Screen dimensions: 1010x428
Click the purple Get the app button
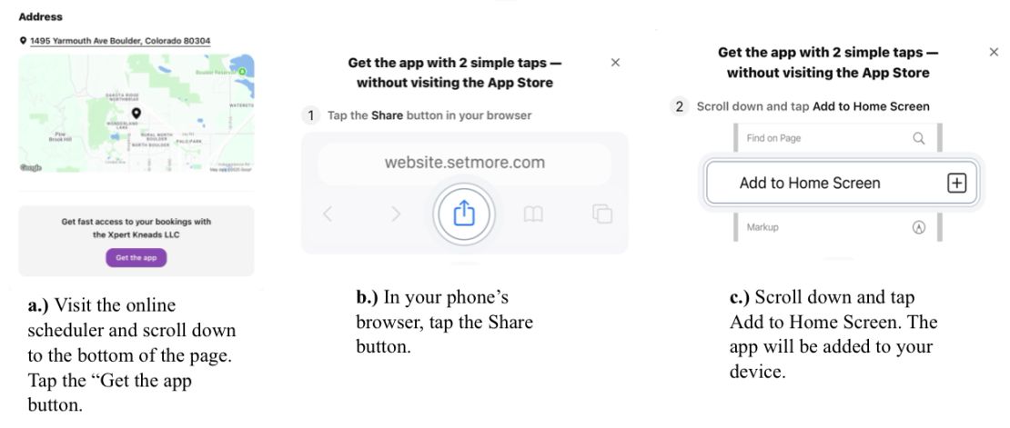(x=136, y=258)
